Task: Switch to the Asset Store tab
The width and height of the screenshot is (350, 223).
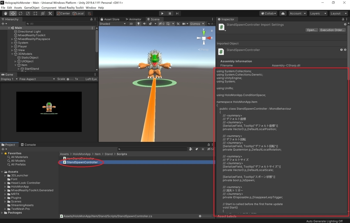Action: click(110, 19)
